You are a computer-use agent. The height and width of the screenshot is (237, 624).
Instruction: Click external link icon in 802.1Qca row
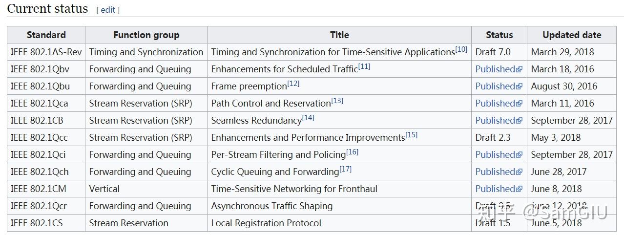click(520, 104)
